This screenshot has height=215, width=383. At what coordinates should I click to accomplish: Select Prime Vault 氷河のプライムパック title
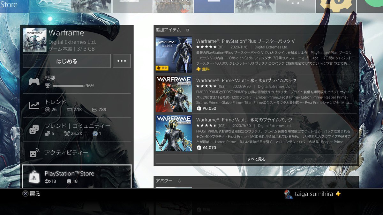click(244, 120)
